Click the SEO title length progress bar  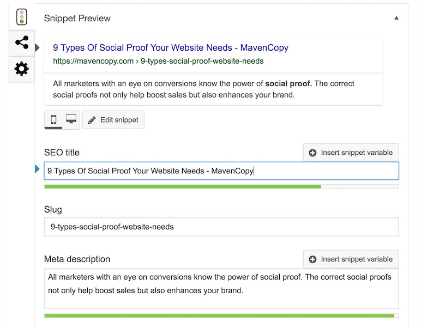[x=221, y=187]
